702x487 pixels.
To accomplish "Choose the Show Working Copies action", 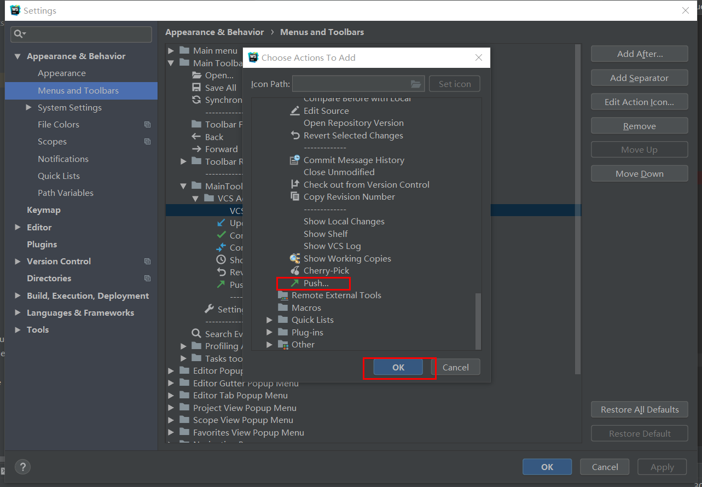I will [347, 258].
